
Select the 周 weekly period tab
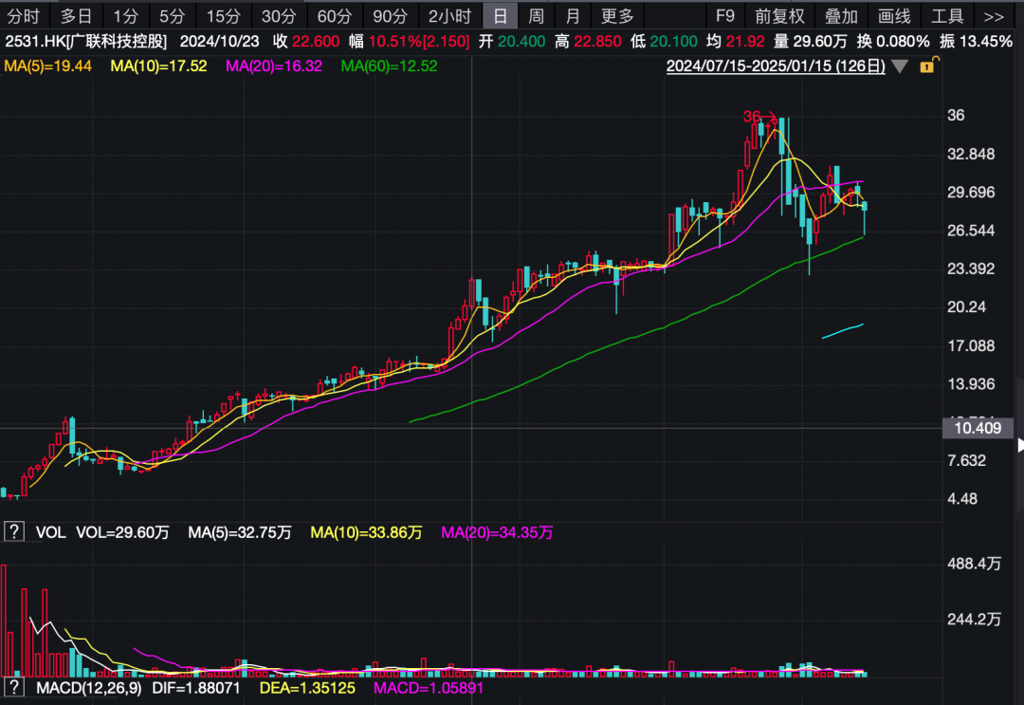(536, 16)
